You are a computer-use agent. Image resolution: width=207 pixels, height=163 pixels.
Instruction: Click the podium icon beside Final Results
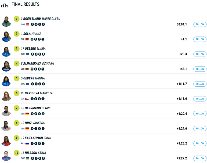[5, 5]
